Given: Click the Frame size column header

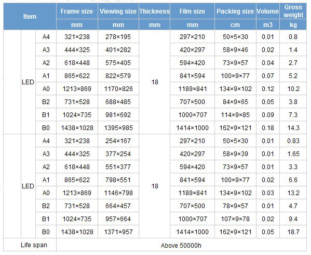Looking at the screenshot, I should click(77, 11).
